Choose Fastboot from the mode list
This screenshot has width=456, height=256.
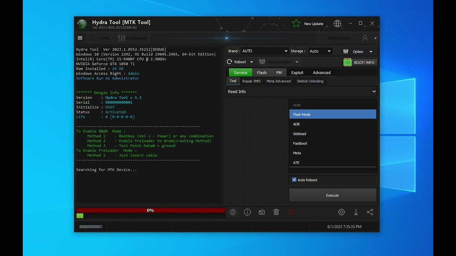[x=333, y=143]
